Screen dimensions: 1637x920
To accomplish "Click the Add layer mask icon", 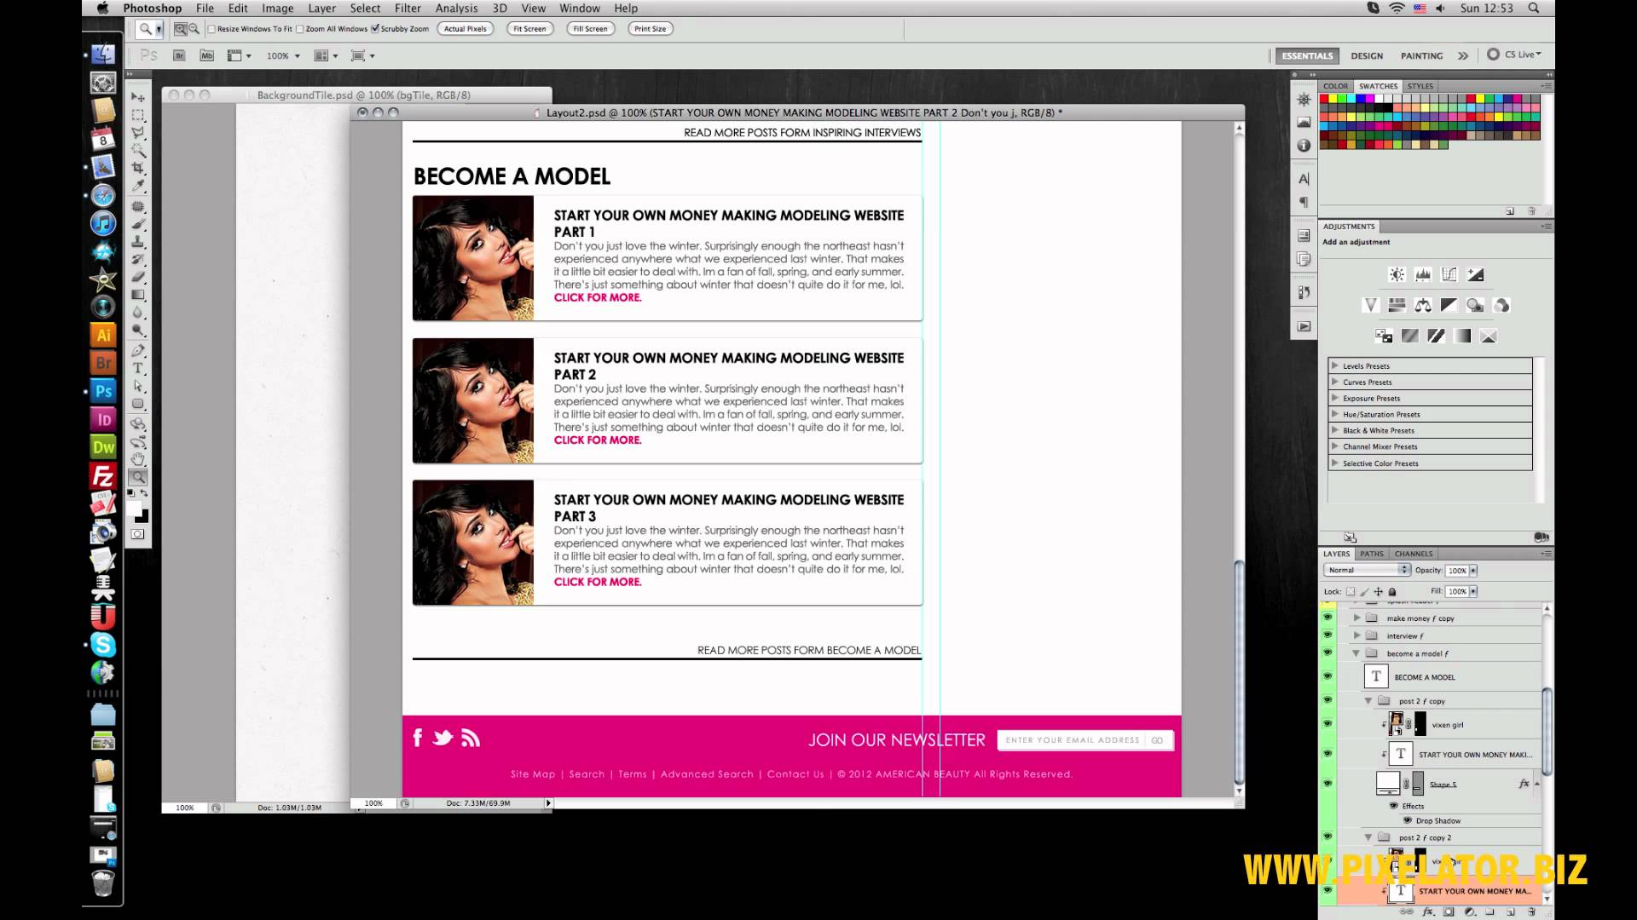I will click(x=1448, y=911).
